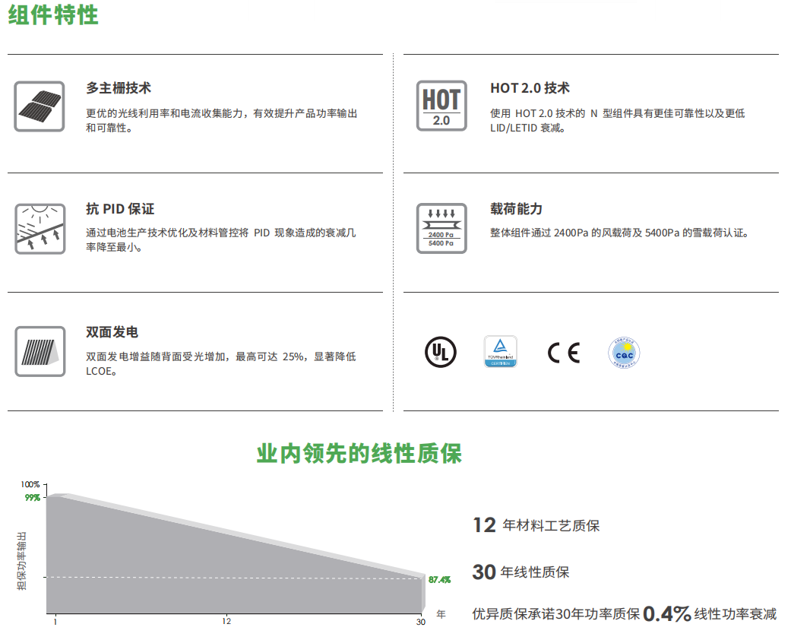The width and height of the screenshot is (791, 640).
Task: Click the year 12 tick label
Action: [x=226, y=621]
